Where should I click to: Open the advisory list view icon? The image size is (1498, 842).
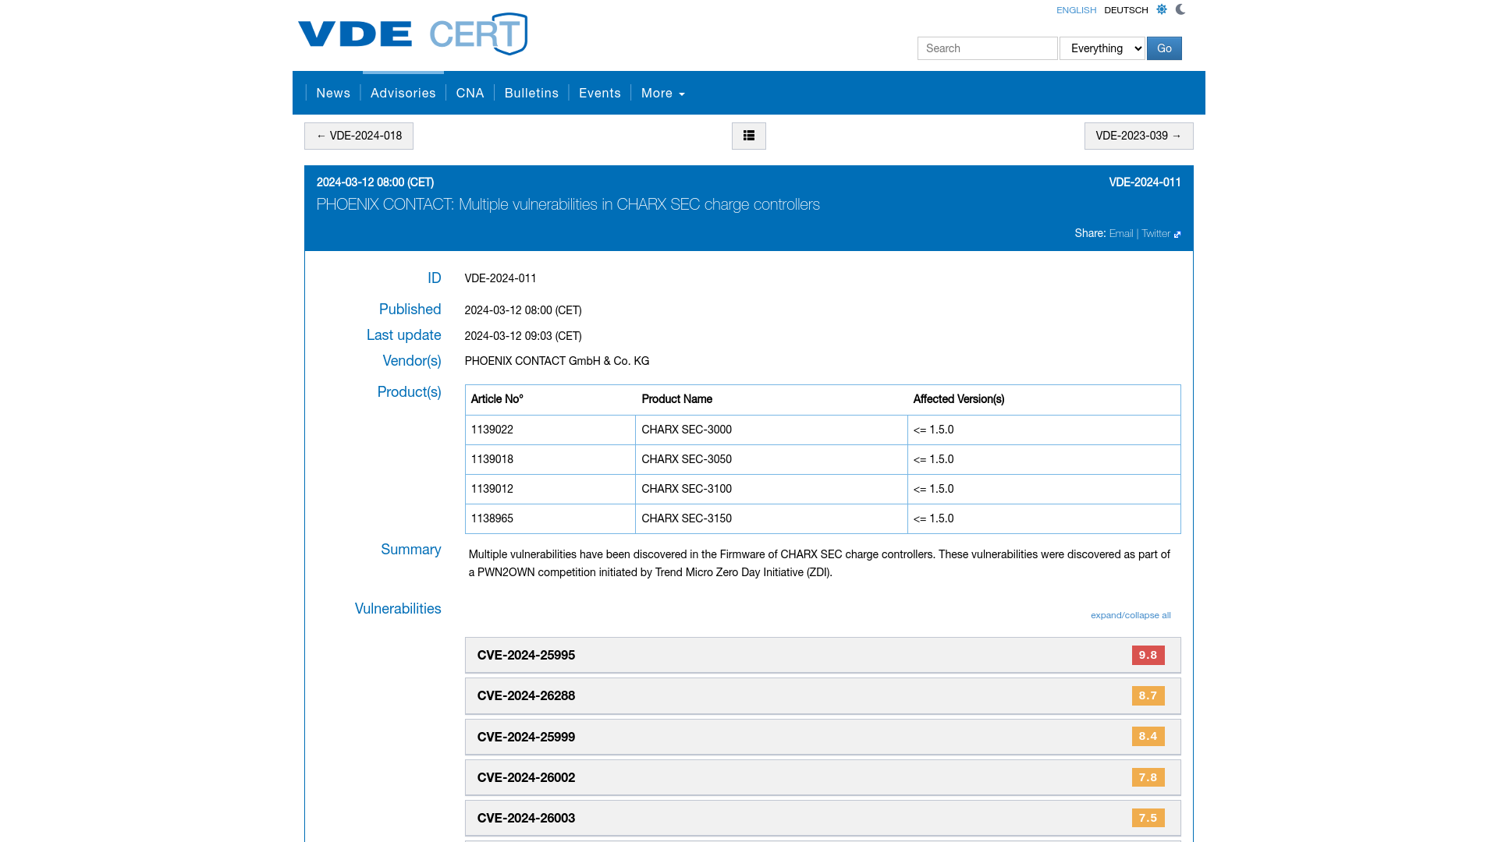[749, 136]
